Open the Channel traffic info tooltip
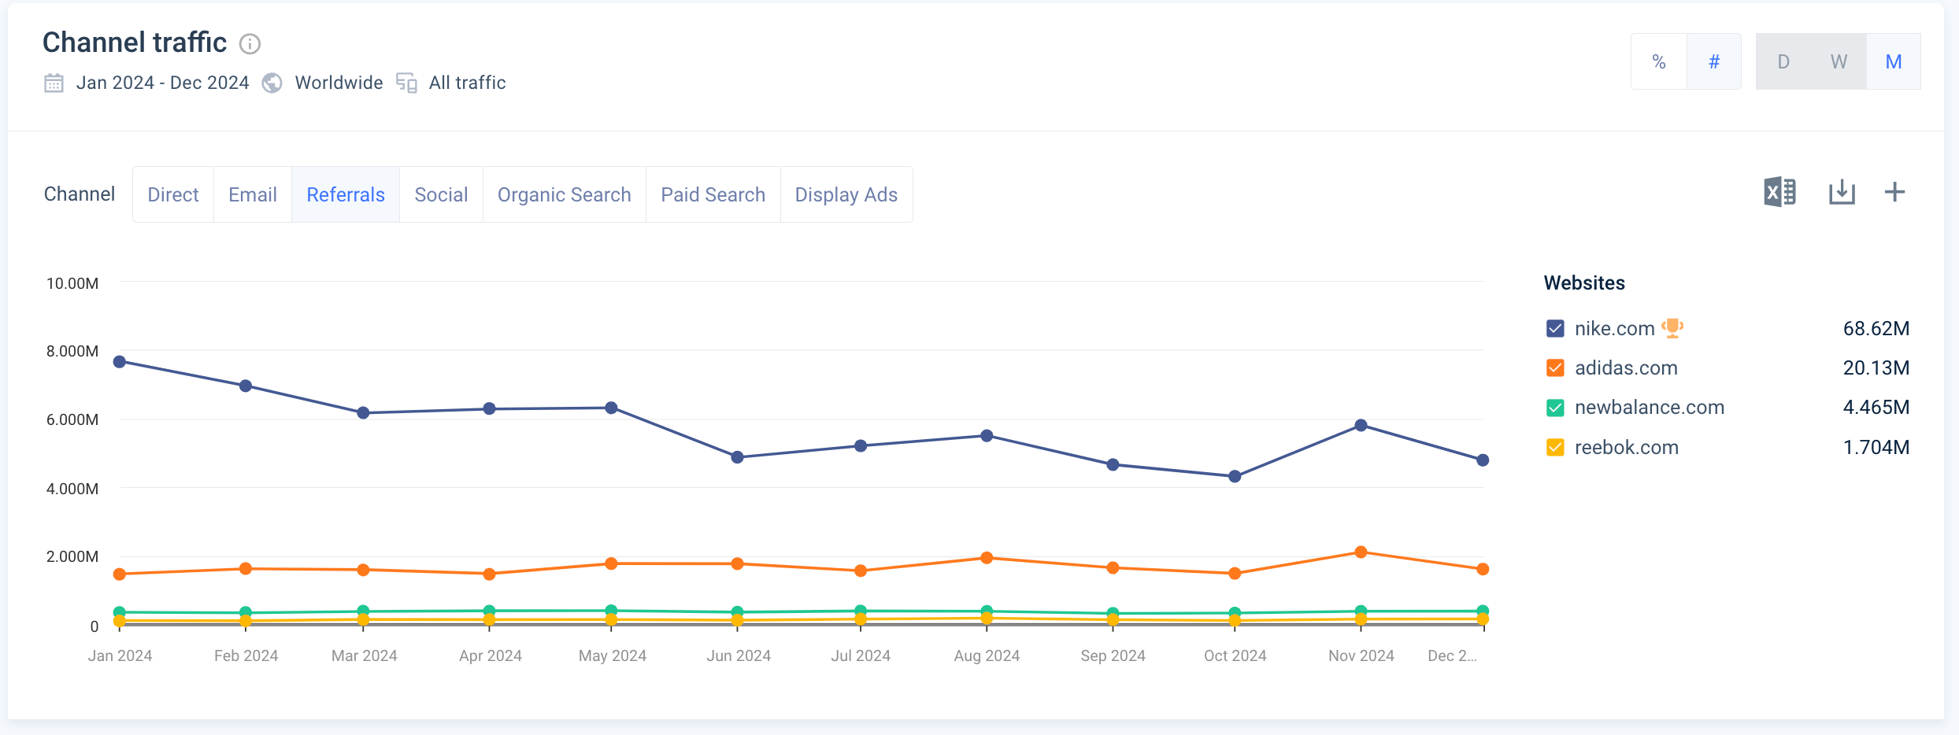 coord(250,44)
